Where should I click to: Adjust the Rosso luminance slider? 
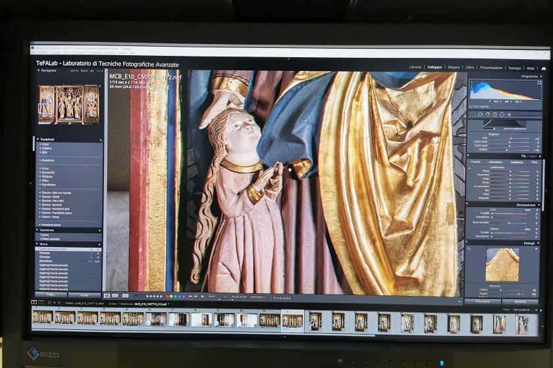[510, 171]
